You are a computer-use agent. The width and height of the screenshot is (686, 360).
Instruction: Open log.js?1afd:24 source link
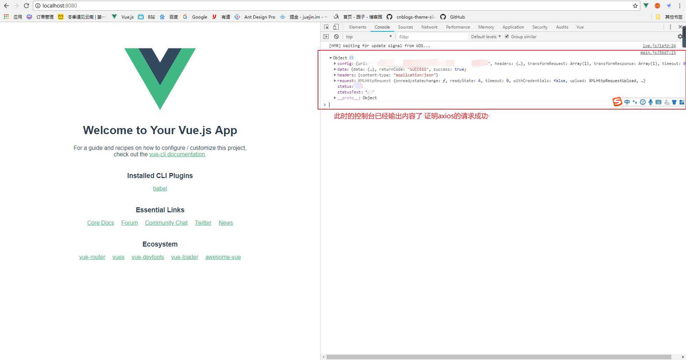coord(659,46)
